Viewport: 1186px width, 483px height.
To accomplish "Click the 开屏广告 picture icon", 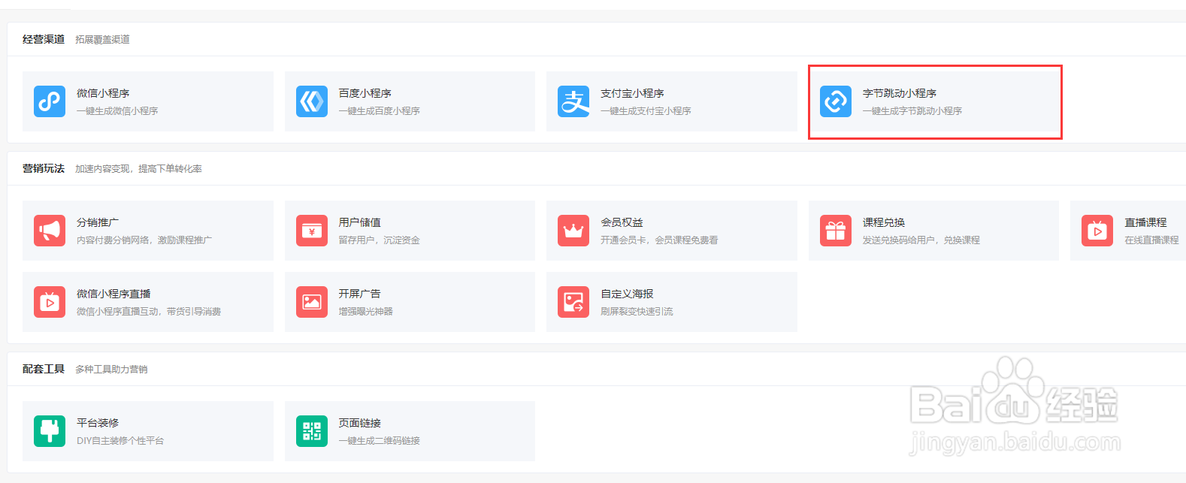I will click(312, 302).
